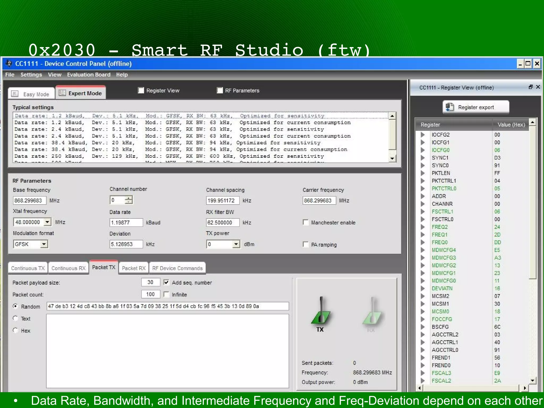Image resolution: width=544 pixels, height=408 pixels.
Task: Expand the DEVIATN register row
Action: 422,289
